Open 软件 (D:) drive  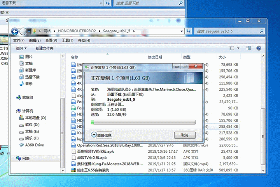click(29, 125)
